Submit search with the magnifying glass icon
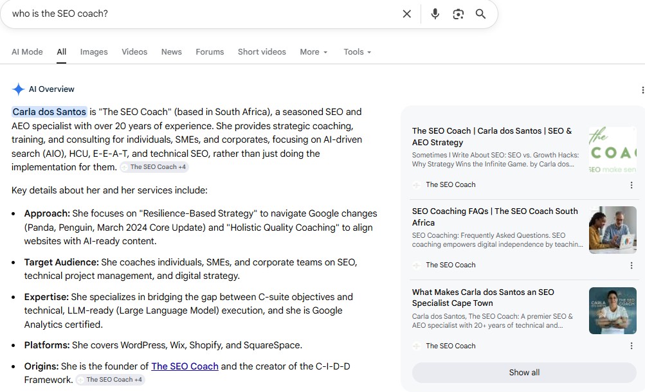The image size is (645, 392). coord(480,14)
